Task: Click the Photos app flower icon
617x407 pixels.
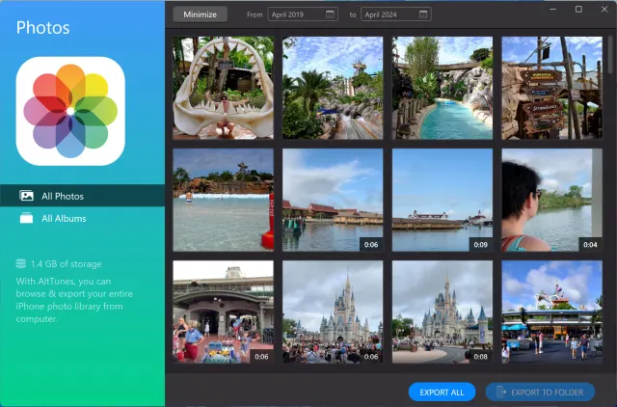Action: coord(70,111)
